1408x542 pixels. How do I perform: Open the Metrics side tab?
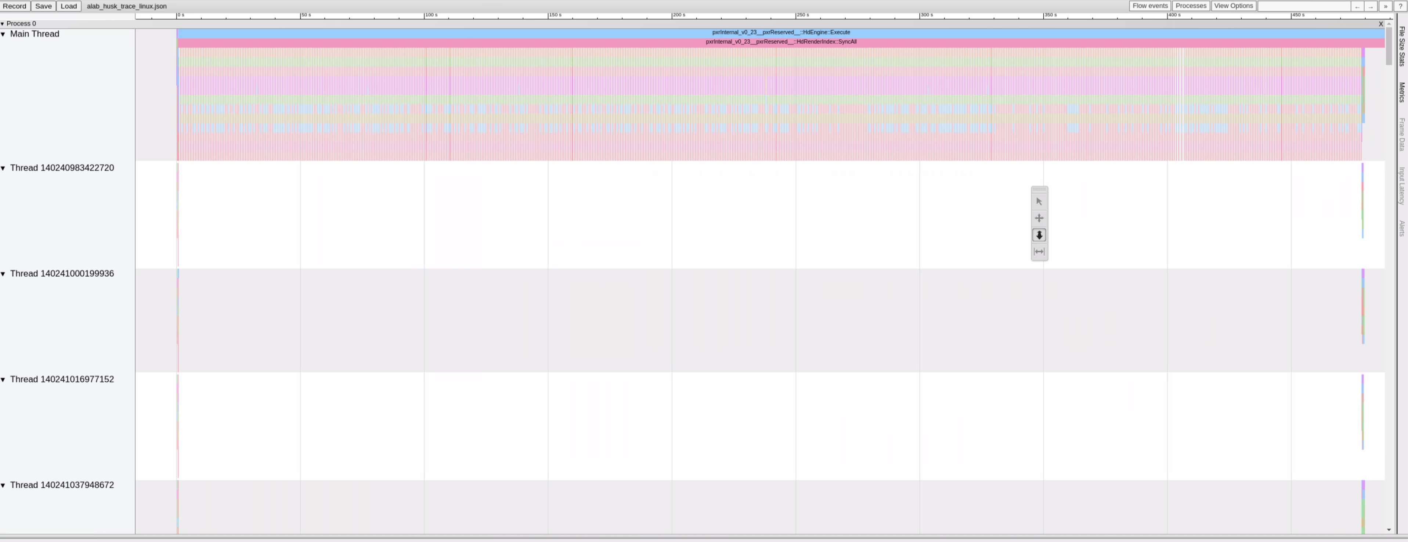pos(1402,92)
